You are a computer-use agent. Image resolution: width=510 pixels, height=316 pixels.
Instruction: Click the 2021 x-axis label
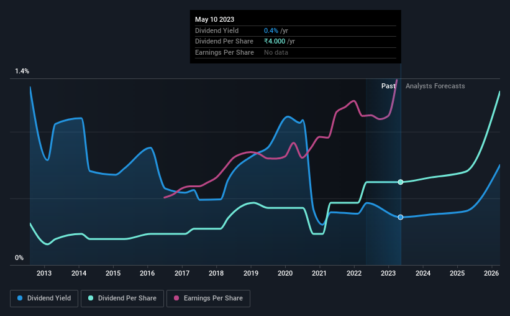click(x=319, y=273)
